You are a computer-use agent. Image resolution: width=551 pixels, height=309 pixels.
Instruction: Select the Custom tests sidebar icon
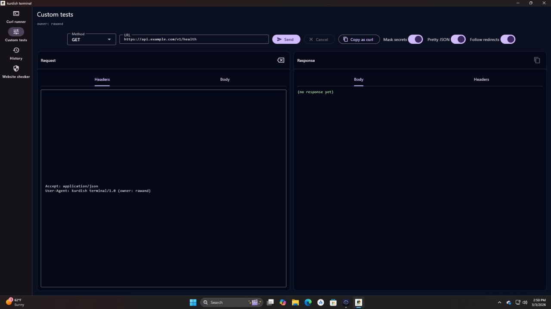coord(16,32)
